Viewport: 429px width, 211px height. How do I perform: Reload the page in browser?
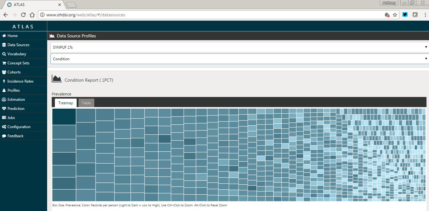(x=23, y=15)
